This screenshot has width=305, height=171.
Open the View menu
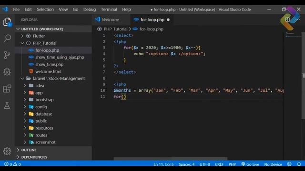click(63, 9)
